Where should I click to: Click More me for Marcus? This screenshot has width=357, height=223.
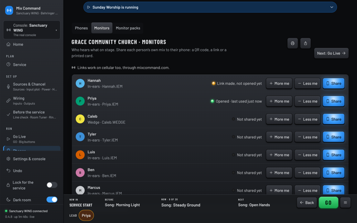(x=279, y=190)
